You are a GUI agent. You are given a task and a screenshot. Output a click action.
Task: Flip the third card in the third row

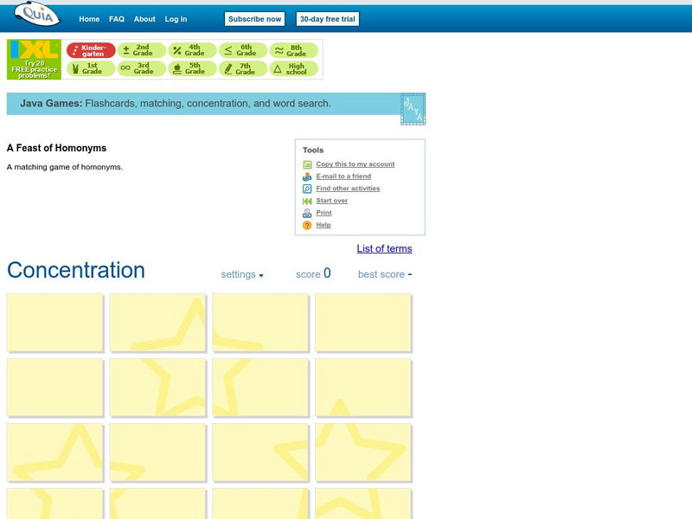(x=260, y=452)
